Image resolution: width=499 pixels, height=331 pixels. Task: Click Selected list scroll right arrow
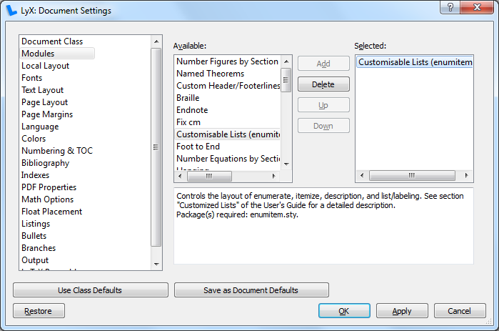coord(467,176)
